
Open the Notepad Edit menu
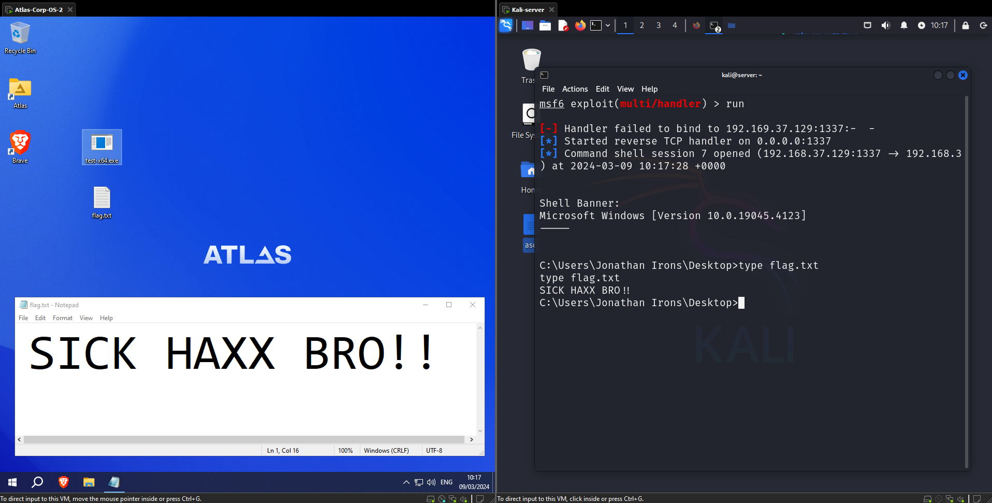coord(40,318)
